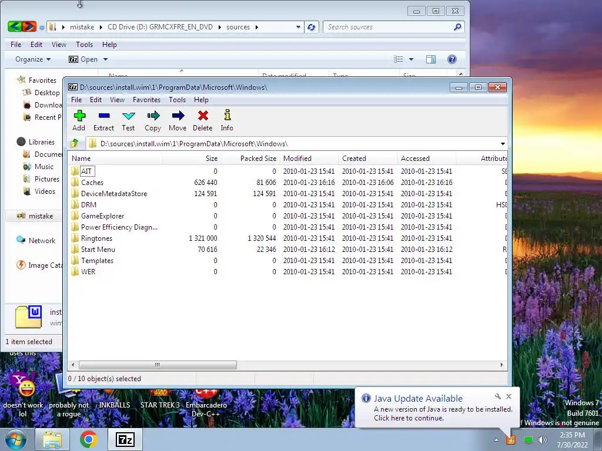
Task: Dismiss the Java update balloon
Action: tap(509, 396)
